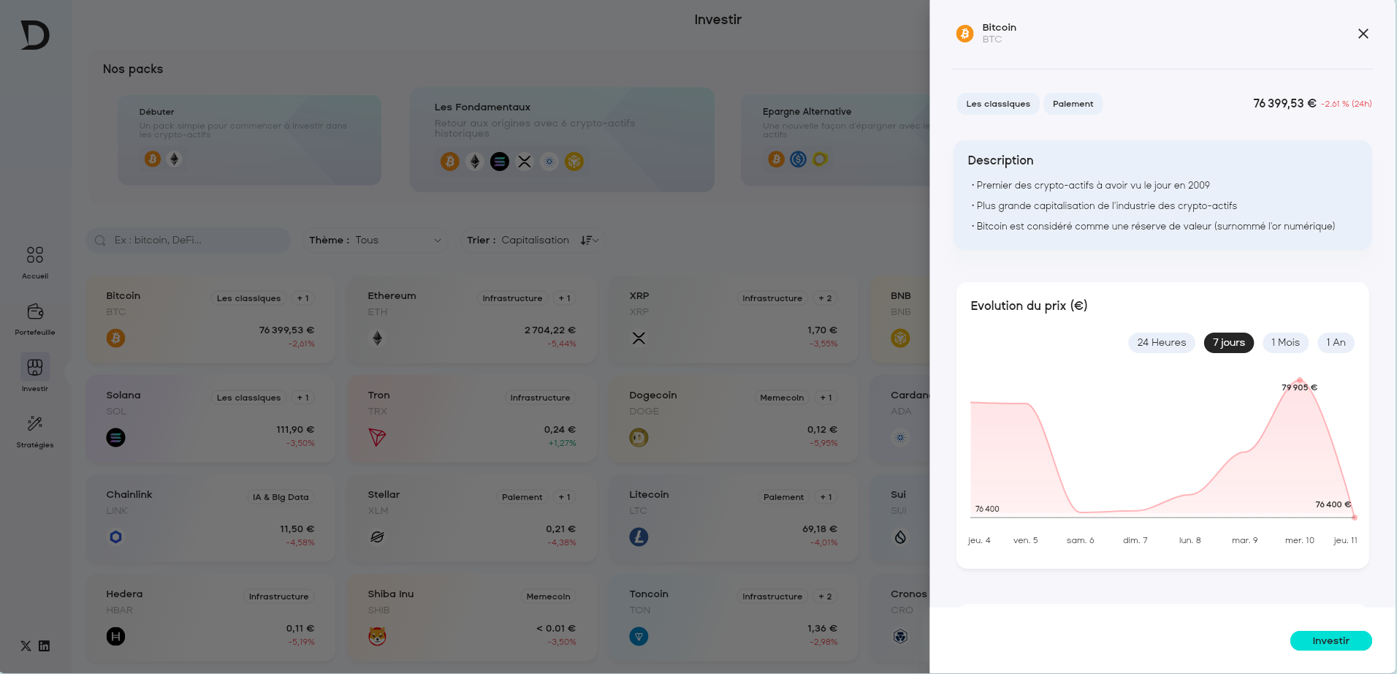The image size is (1397, 674).
Task: Toggle the sort order arrow icon
Action: point(588,241)
